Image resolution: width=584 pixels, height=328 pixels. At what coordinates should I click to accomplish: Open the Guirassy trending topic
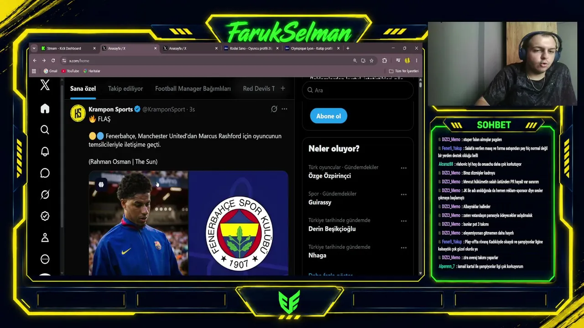pyautogui.click(x=320, y=202)
